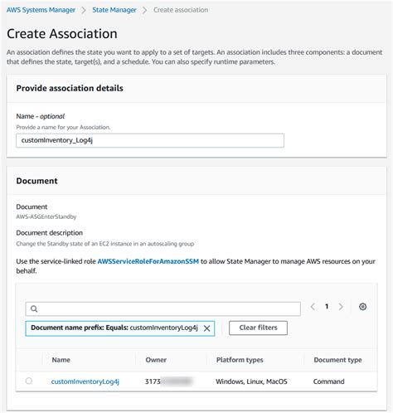
Task: Sort documents by Owner column header
Action: (x=156, y=360)
